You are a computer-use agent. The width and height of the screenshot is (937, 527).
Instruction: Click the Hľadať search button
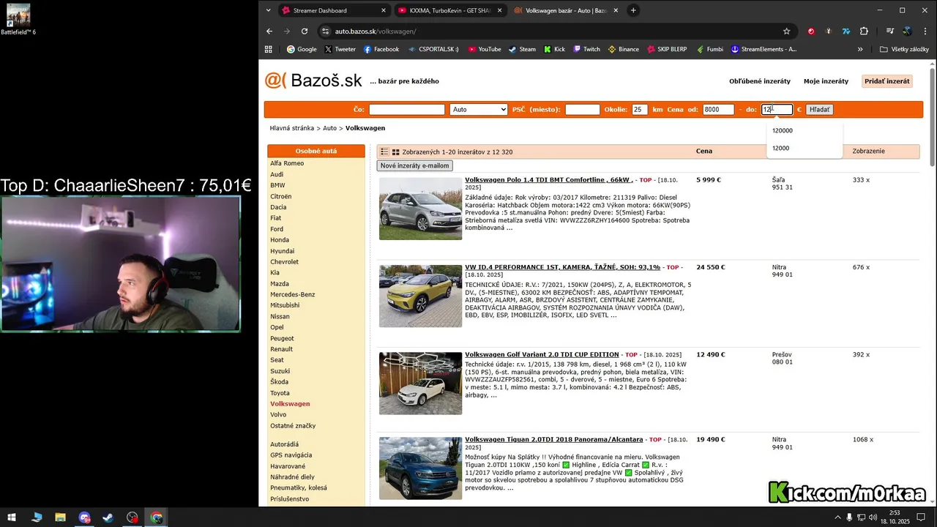tap(819, 110)
